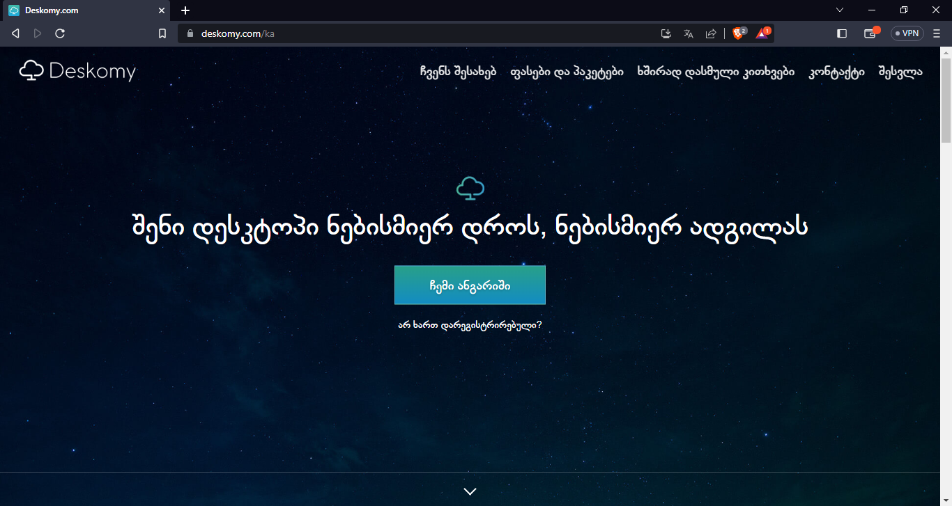Open the Brave Wallet icon
952x506 pixels.
pyautogui.click(x=871, y=33)
